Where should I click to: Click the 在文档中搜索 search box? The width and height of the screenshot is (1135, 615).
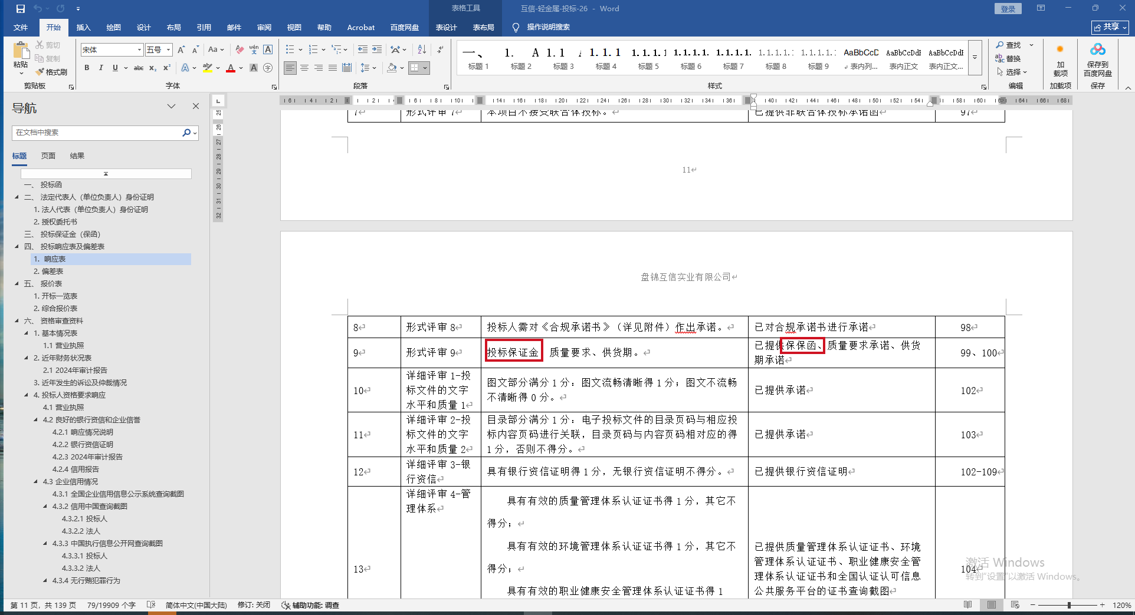click(97, 133)
